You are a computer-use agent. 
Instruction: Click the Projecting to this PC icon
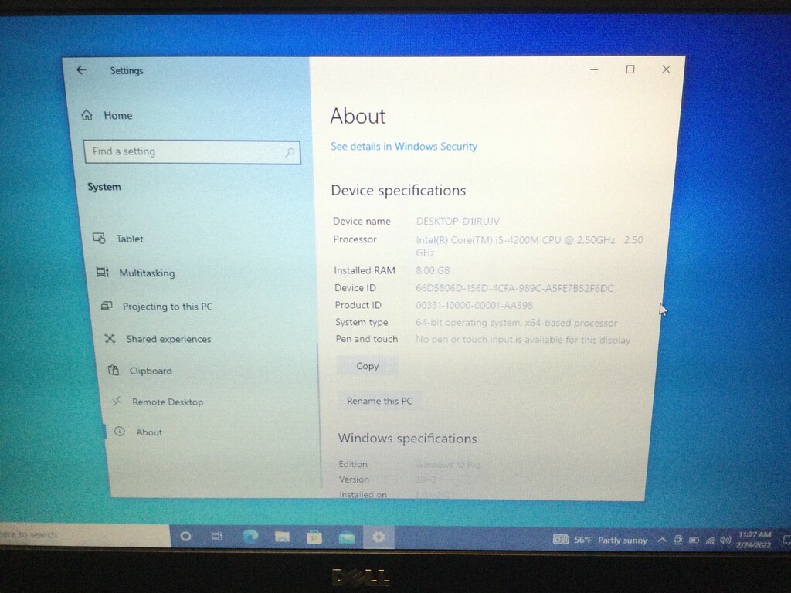click(106, 306)
